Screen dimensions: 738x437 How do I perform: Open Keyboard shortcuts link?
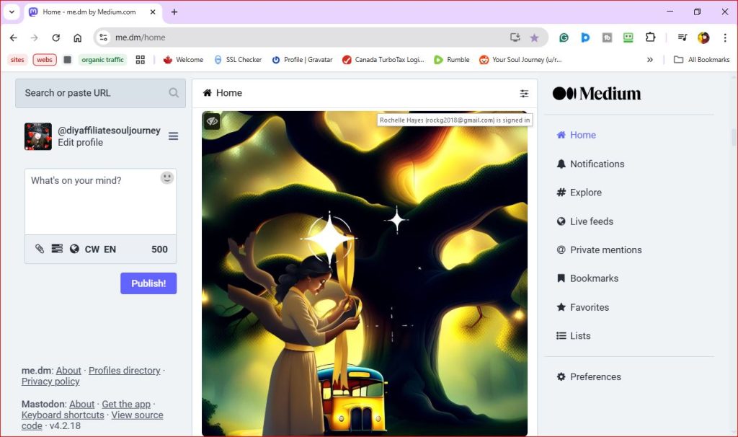pos(63,415)
